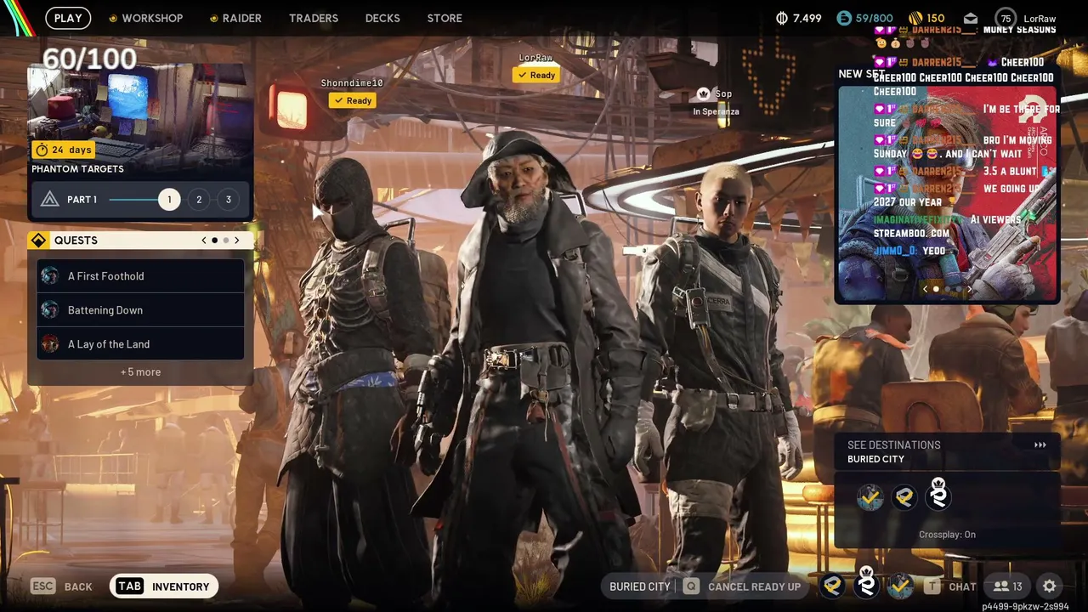Open the quest A First Foothold
The image size is (1088, 612).
(140, 276)
